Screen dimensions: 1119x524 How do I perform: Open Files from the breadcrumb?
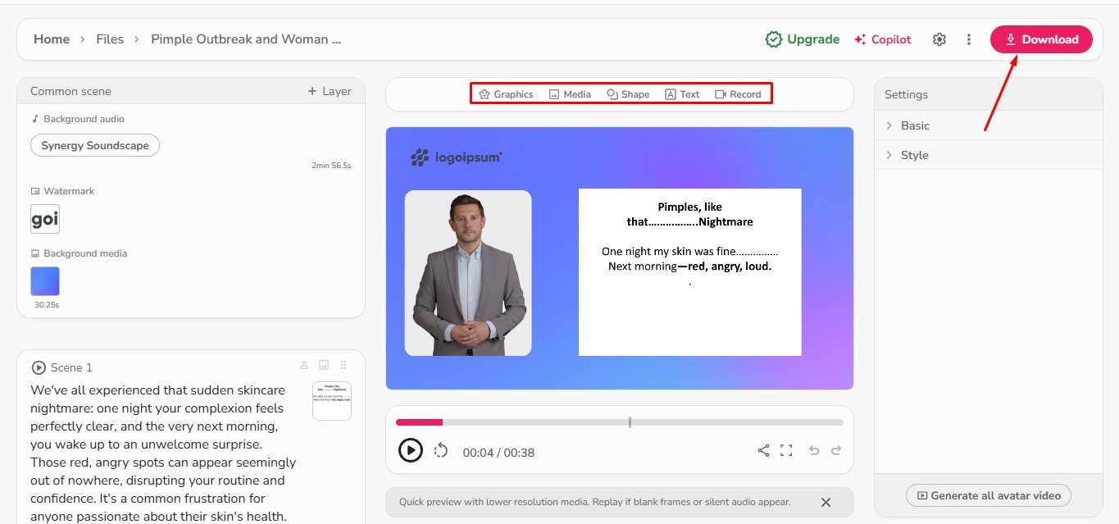pos(109,39)
